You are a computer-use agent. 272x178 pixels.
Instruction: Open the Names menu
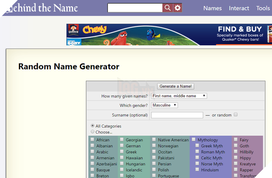(x=212, y=8)
